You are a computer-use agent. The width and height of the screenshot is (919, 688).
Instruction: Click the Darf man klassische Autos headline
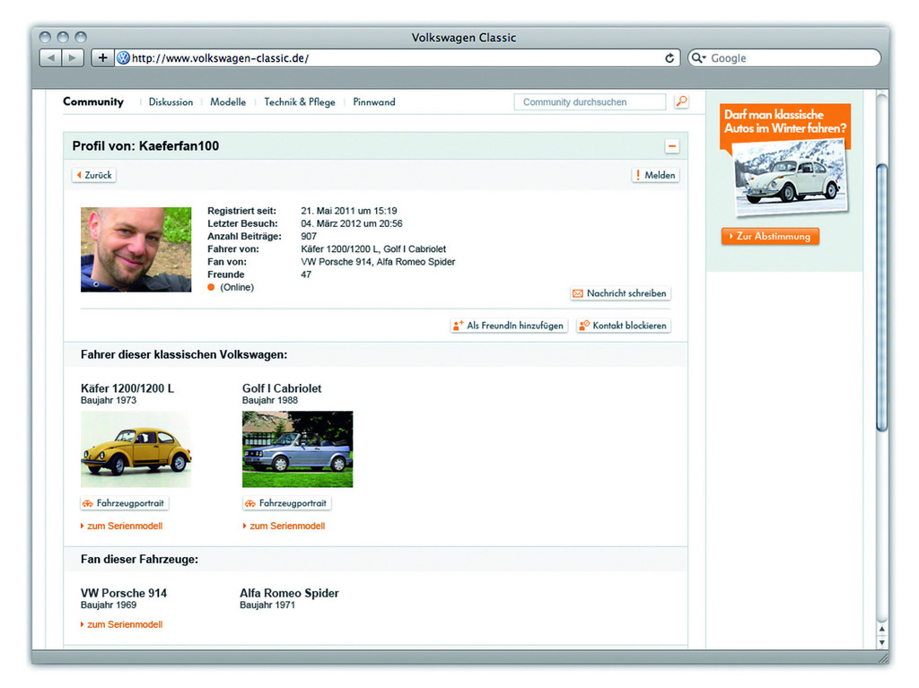pos(784,121)
